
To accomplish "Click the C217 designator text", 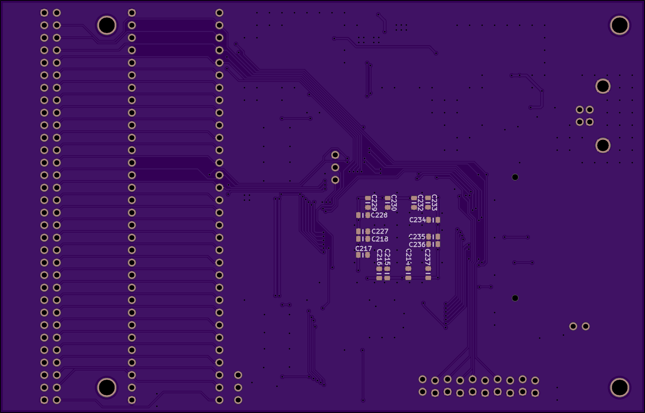I will (x=364, y=249).
